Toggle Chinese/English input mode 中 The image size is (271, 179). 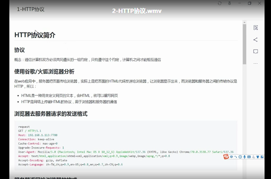coord(231,157)
